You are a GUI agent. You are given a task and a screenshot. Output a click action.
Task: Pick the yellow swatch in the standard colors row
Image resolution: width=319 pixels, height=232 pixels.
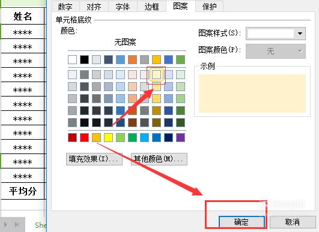click(x=108, y=137)
